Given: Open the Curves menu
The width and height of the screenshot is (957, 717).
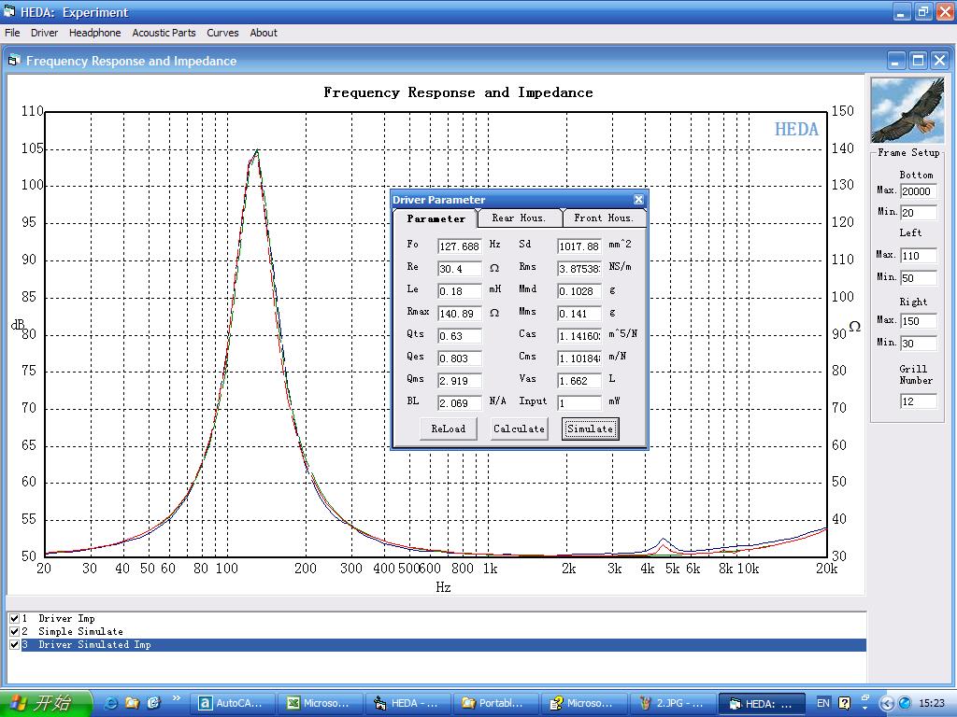Looking at the screenshot, I should 222,33.
